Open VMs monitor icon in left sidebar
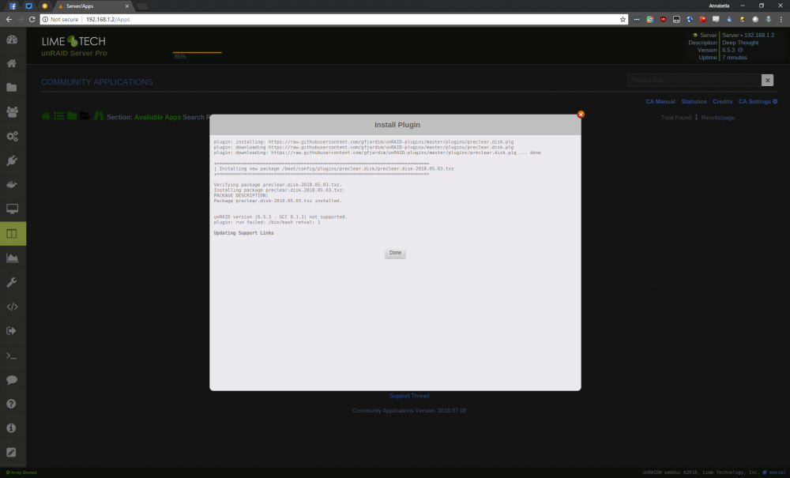Viewport: 790px width, 478px height. click(12, 209)
